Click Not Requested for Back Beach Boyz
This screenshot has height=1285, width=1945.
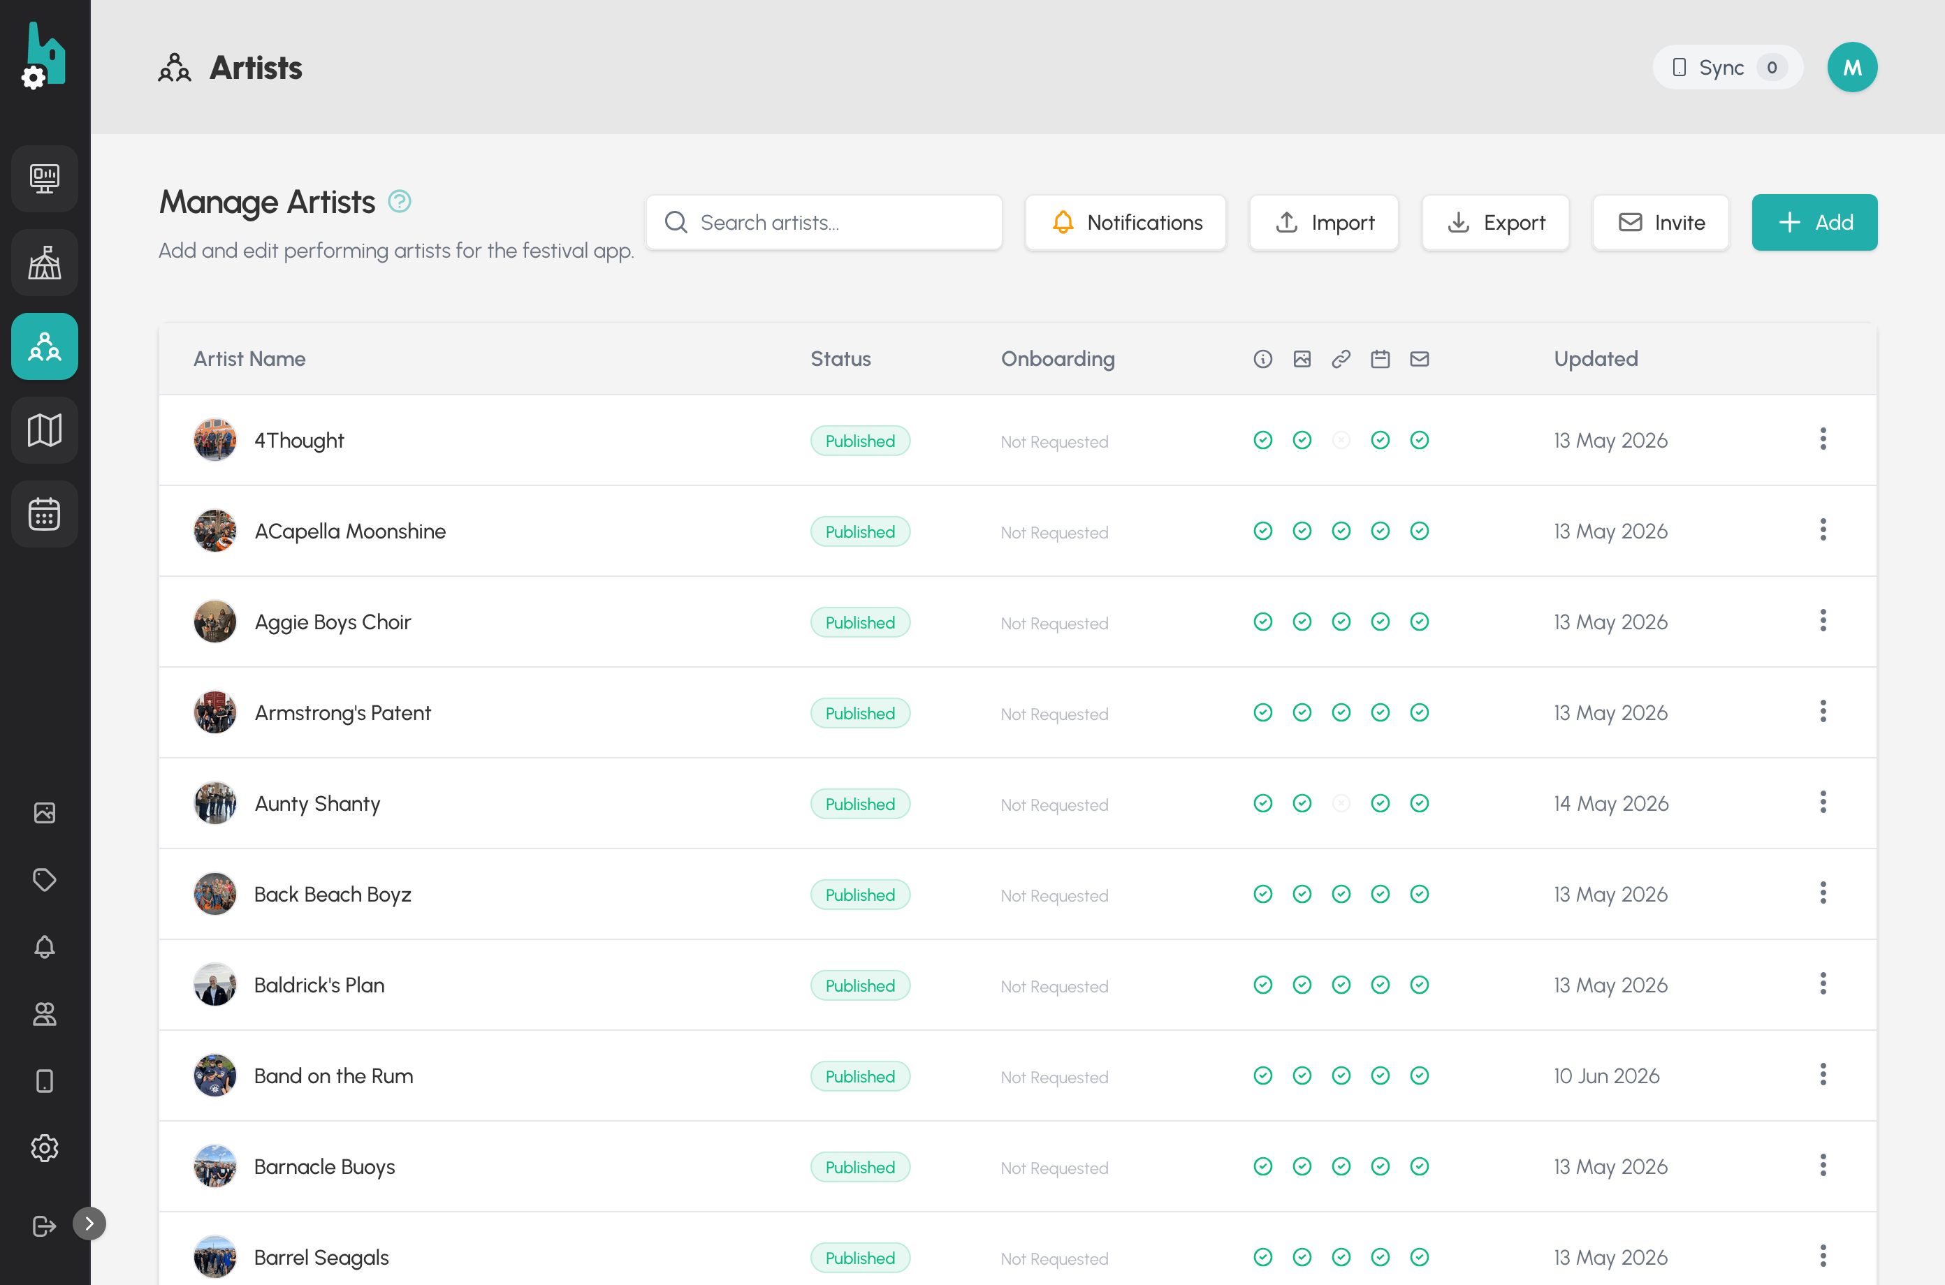(x=1054, y=896)
